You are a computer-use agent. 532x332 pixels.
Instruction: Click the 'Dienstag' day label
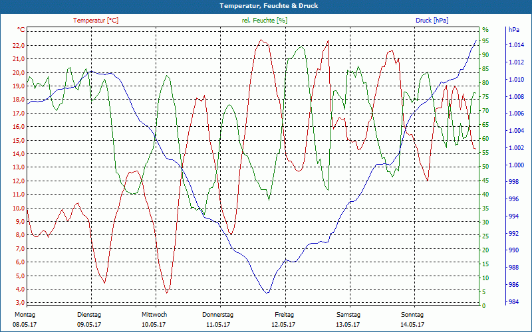[x=89, y=315]
